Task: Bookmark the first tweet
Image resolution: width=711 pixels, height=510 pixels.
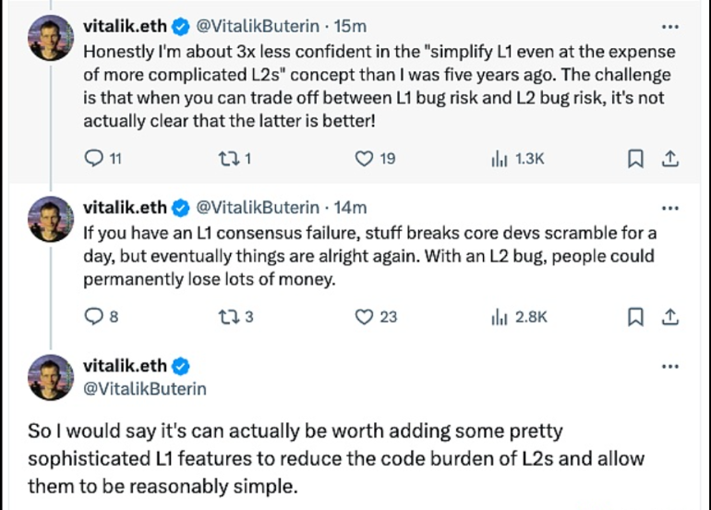Action: [x=634, y=159]
